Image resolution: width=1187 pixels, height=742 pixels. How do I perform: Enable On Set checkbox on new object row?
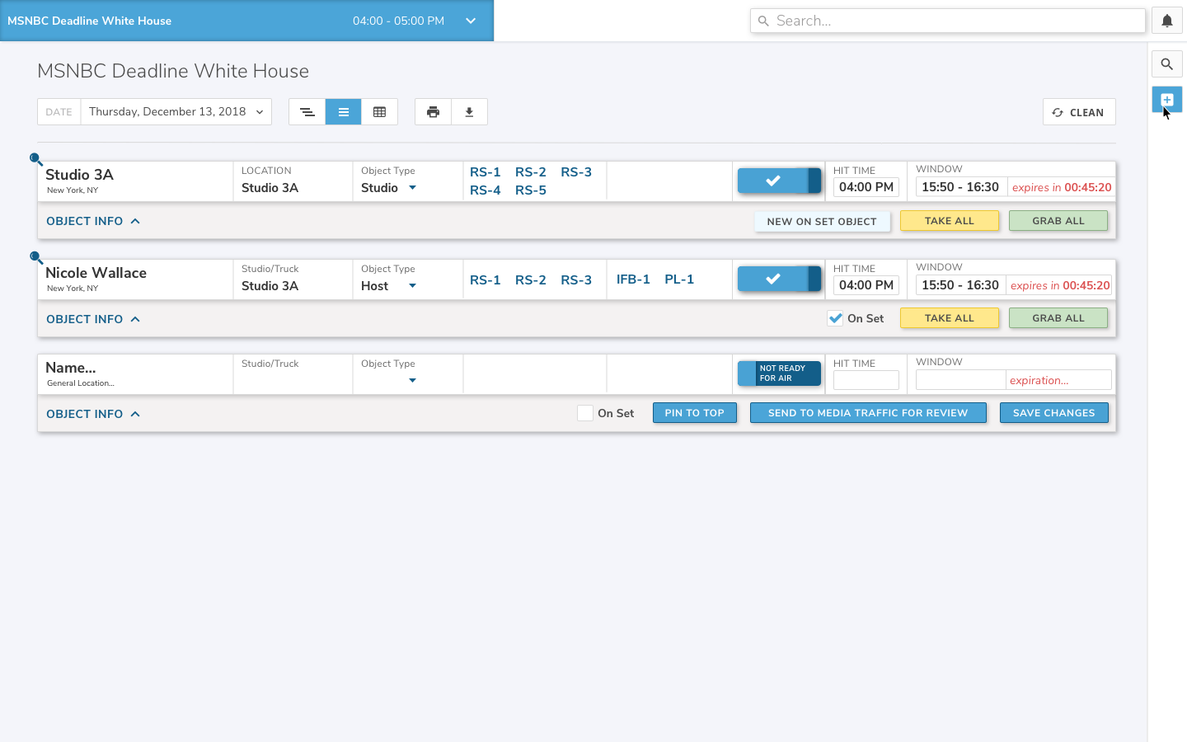click(x=585, y=414)
